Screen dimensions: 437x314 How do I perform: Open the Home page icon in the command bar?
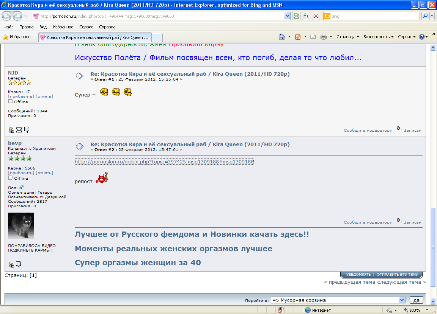click(x=281, y=37)
